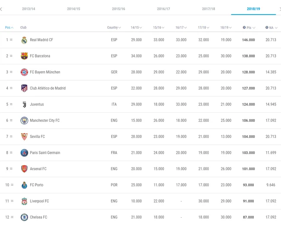Sort by 14/15 column

136,28
